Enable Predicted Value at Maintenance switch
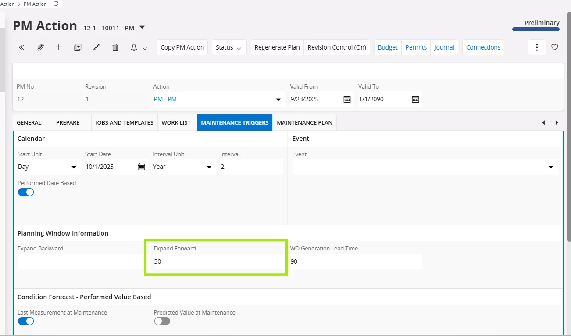 [x=162, y=321]
